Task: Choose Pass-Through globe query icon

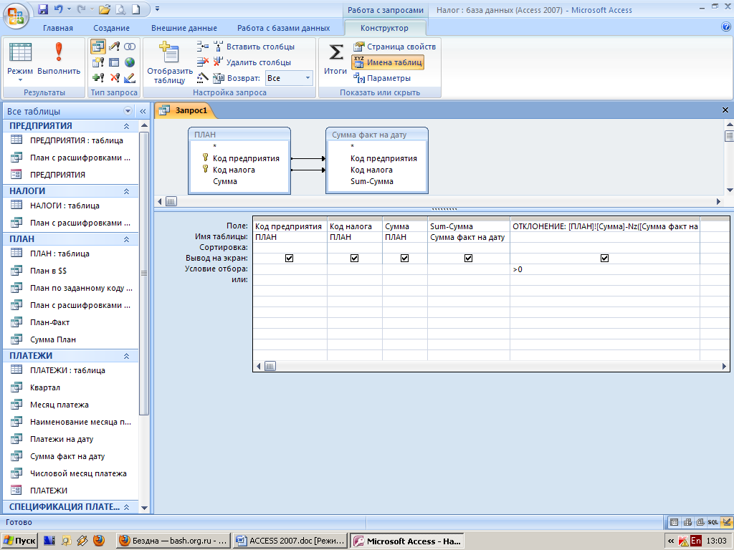Action: pos(130,62)
